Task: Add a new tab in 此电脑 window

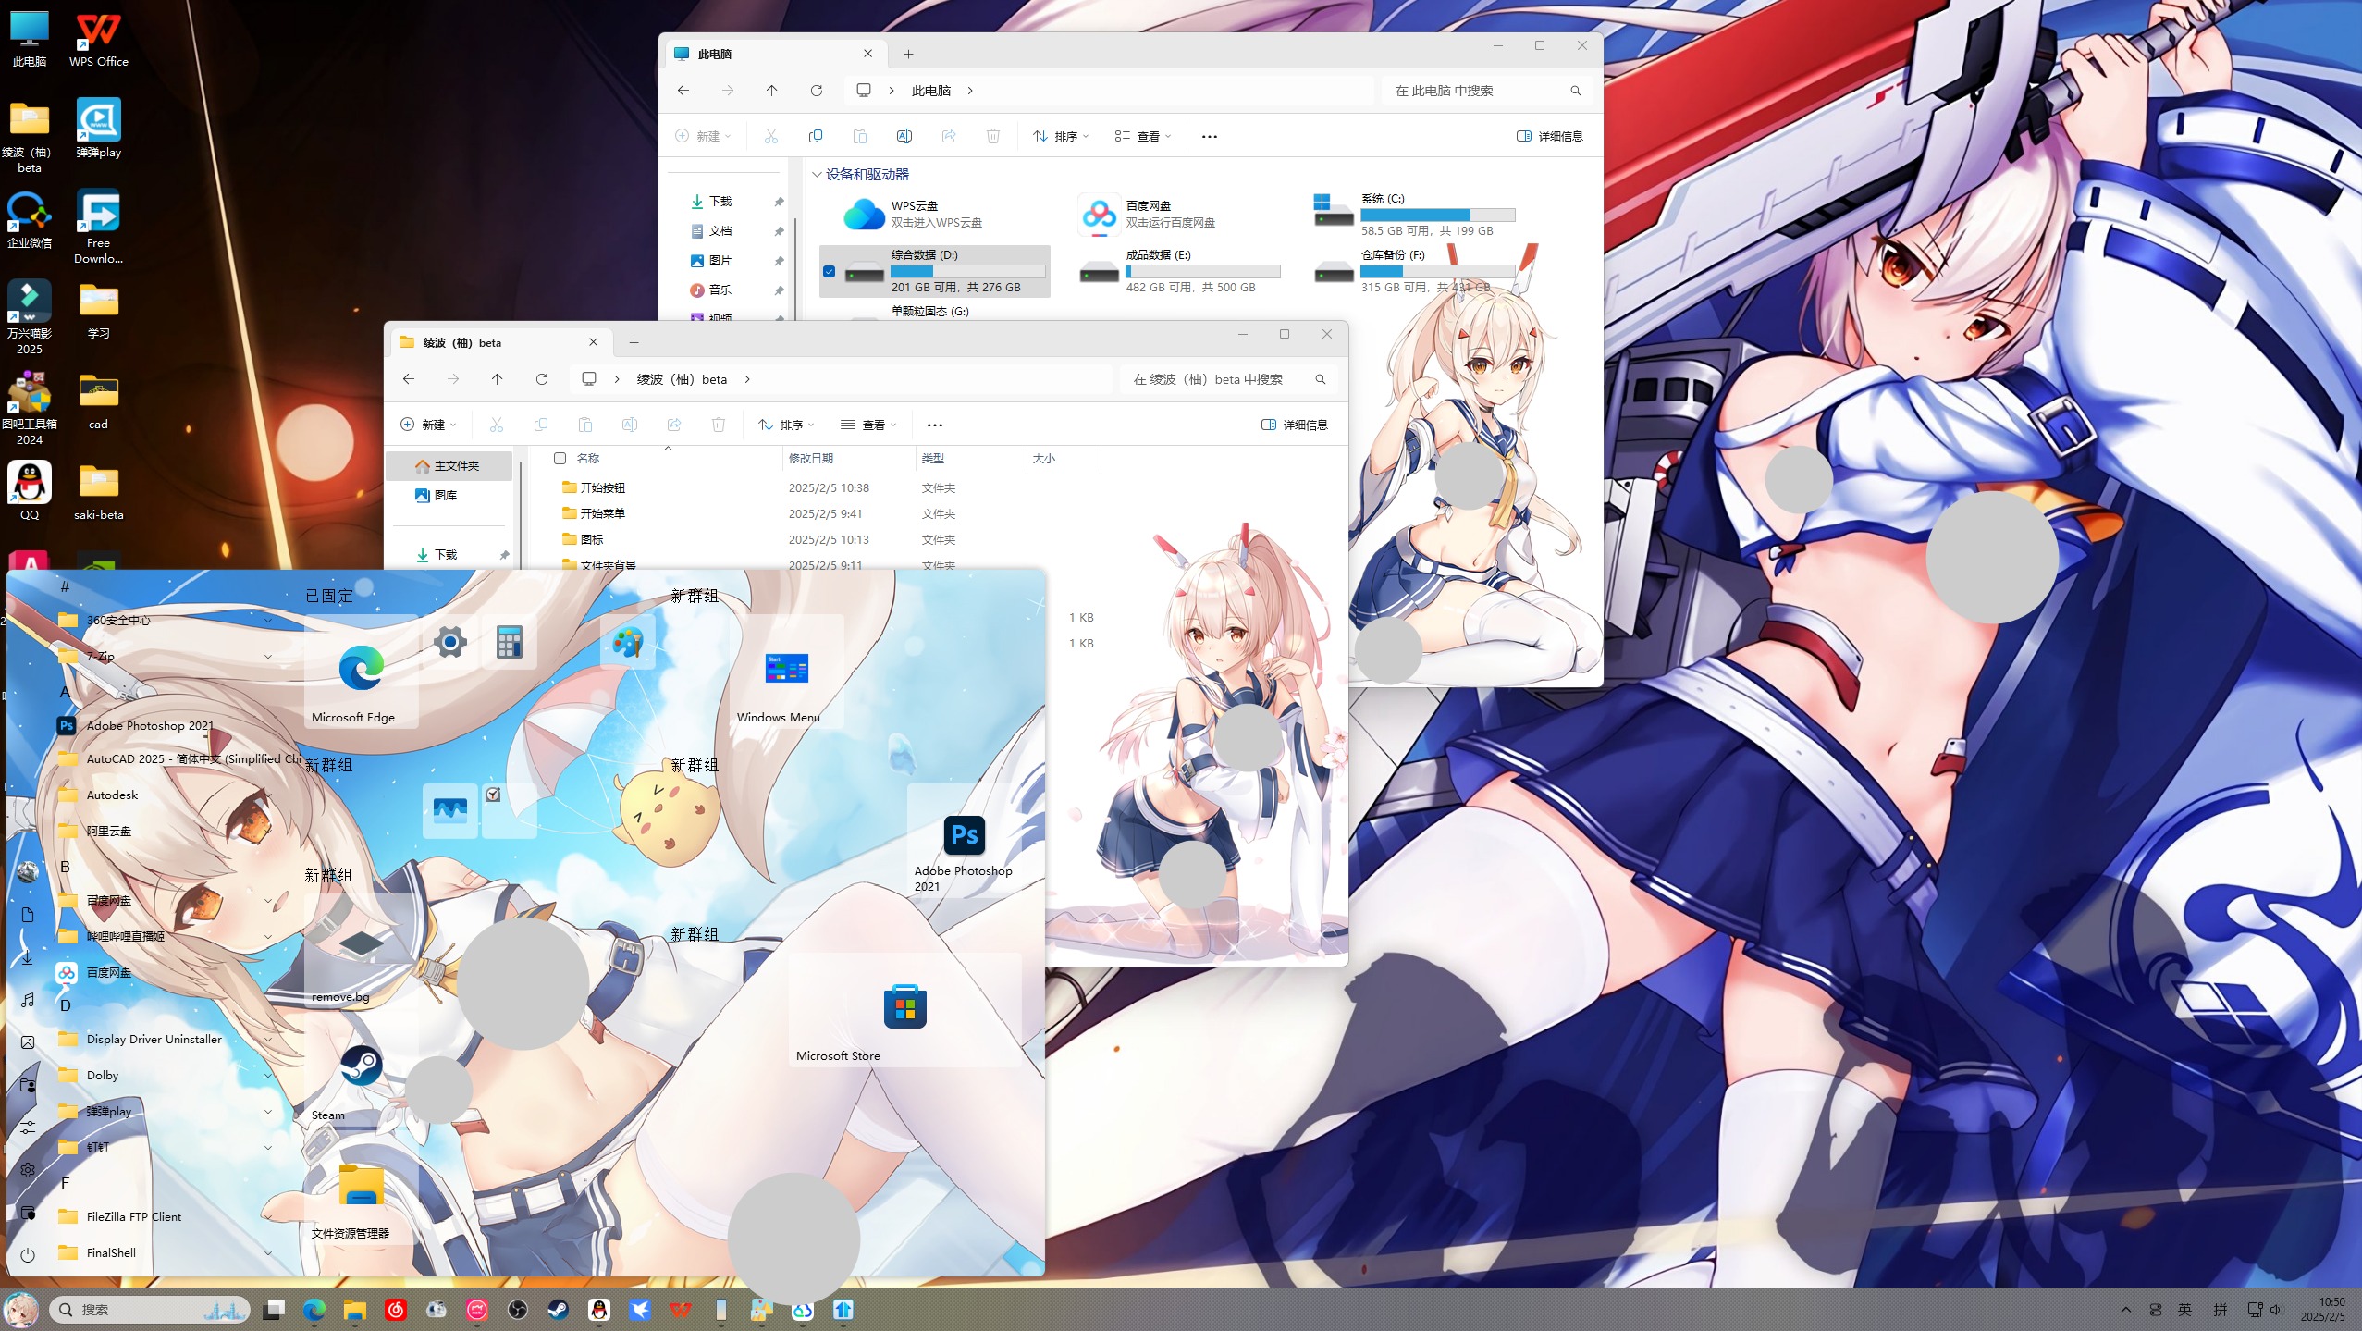Action: click(908, 55)
